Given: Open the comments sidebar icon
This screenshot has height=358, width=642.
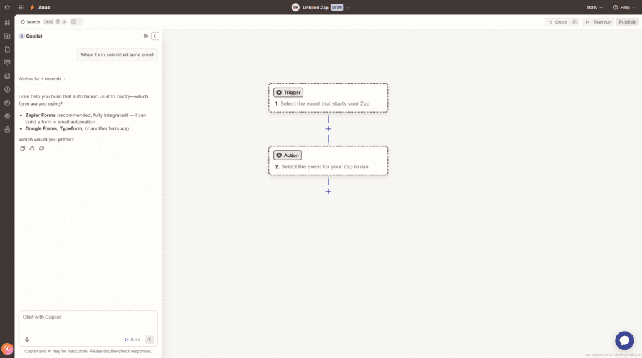Looking at the screenshot, I should pos(8,63).
